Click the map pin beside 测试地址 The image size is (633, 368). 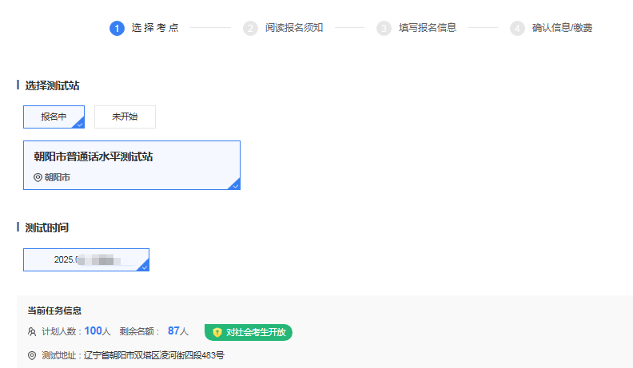coord(32,355)
